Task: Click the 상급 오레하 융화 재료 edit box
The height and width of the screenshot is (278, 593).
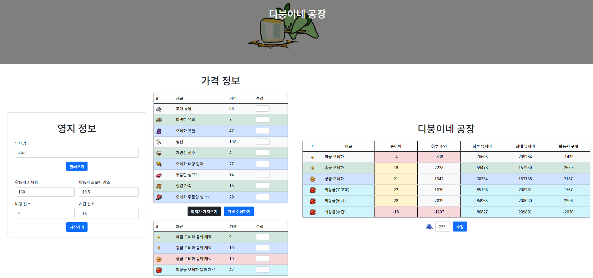Action: [x=263, y=259]
